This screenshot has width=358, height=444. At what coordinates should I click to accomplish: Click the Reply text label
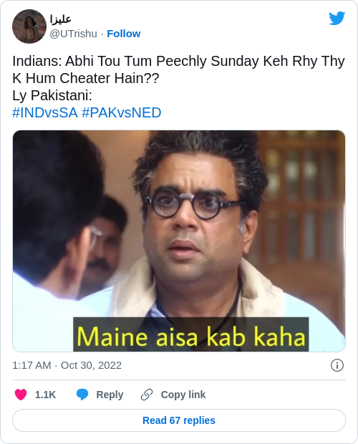tap(110, 395)
